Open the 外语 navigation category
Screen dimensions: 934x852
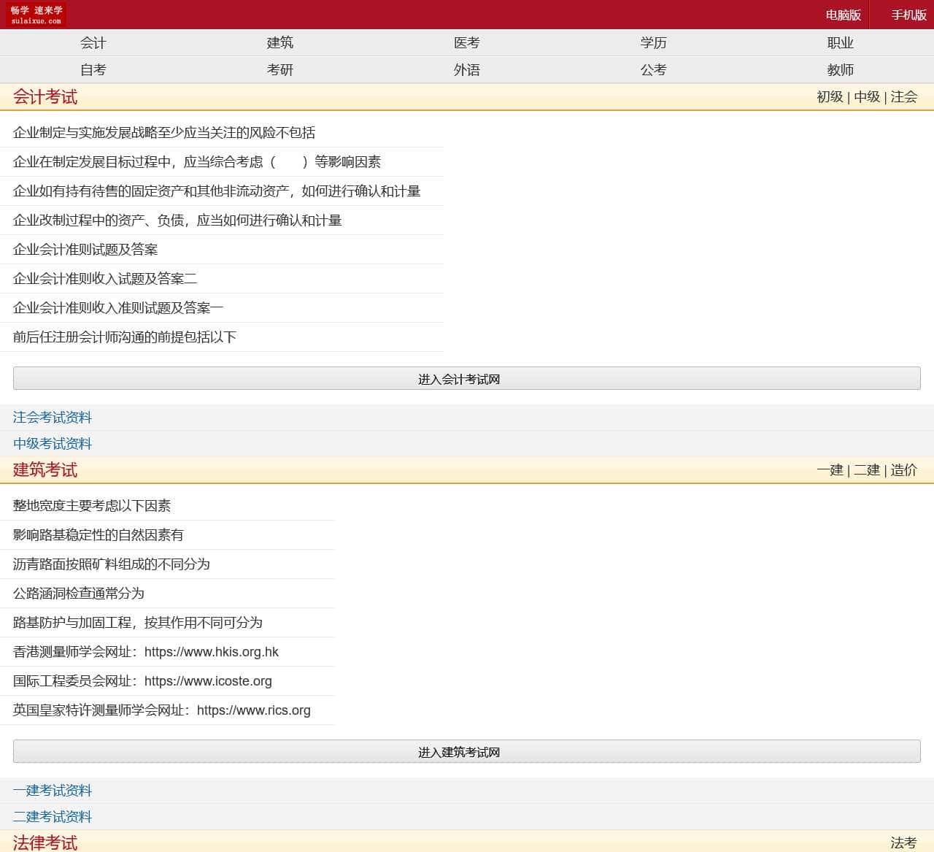point(467,70)
